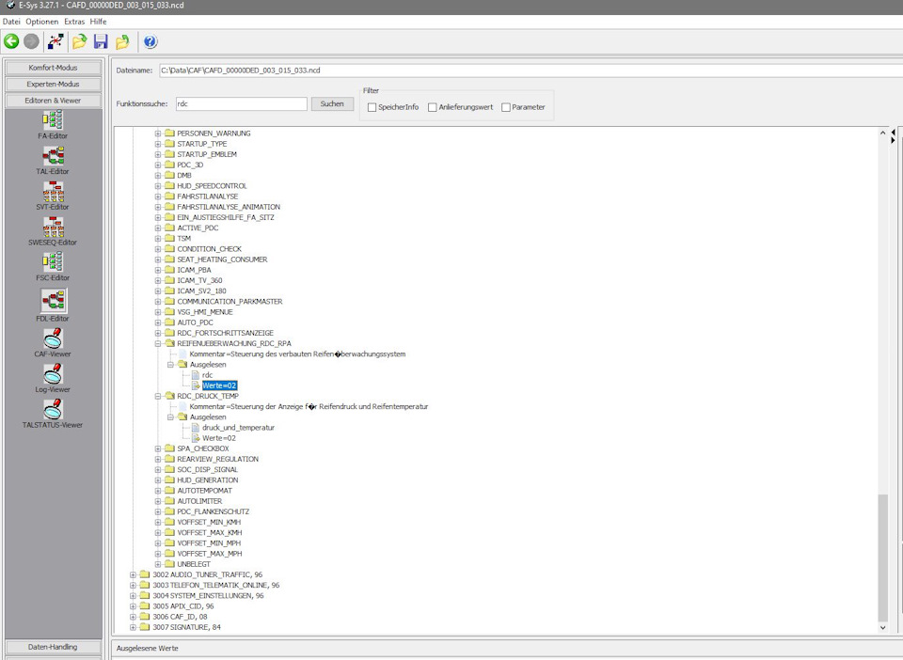This screenshot has height=660, width=903.
Task: Open the Hilfe menu
Action: (98, 22)
